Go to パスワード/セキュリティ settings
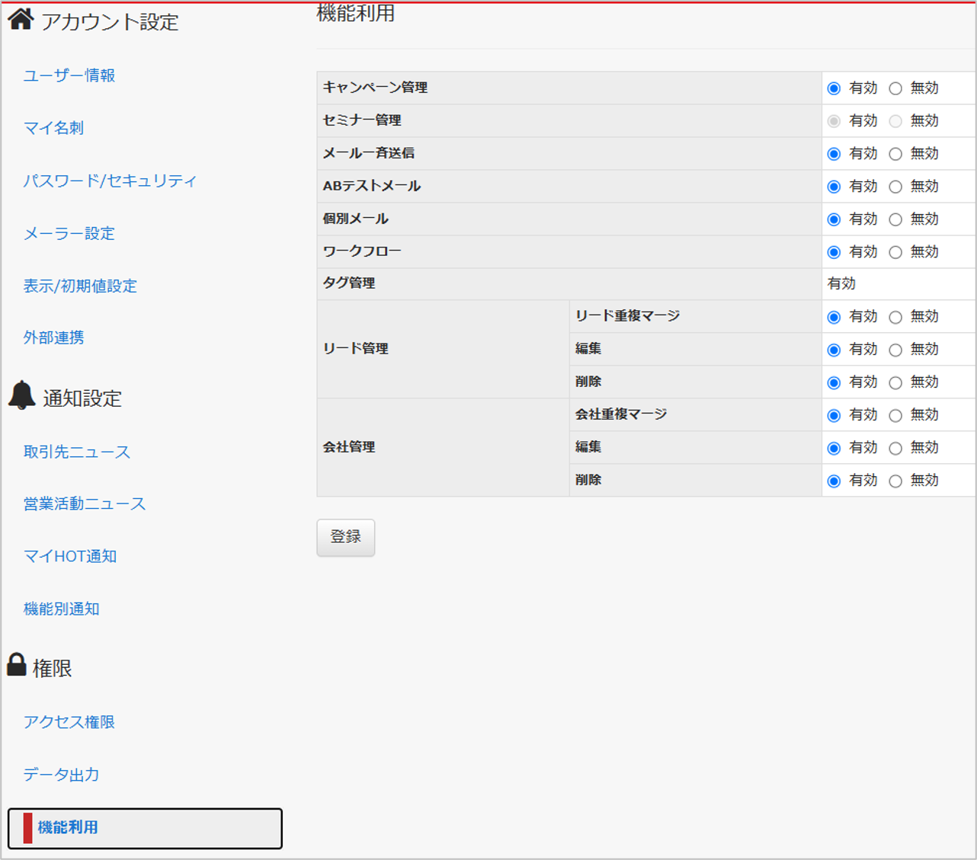Image resolution: width=977 pixels, height=860 pixels. tap(110, 181)
